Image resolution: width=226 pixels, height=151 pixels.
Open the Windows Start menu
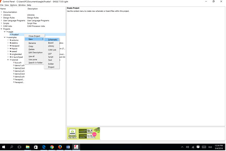[4, 147]
